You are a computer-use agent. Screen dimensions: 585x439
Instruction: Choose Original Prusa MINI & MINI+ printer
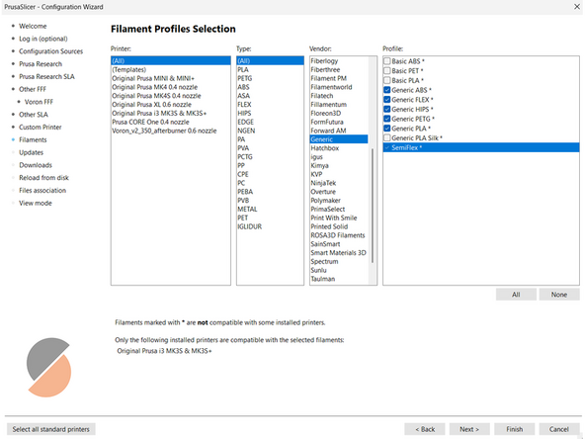(171, 78)
